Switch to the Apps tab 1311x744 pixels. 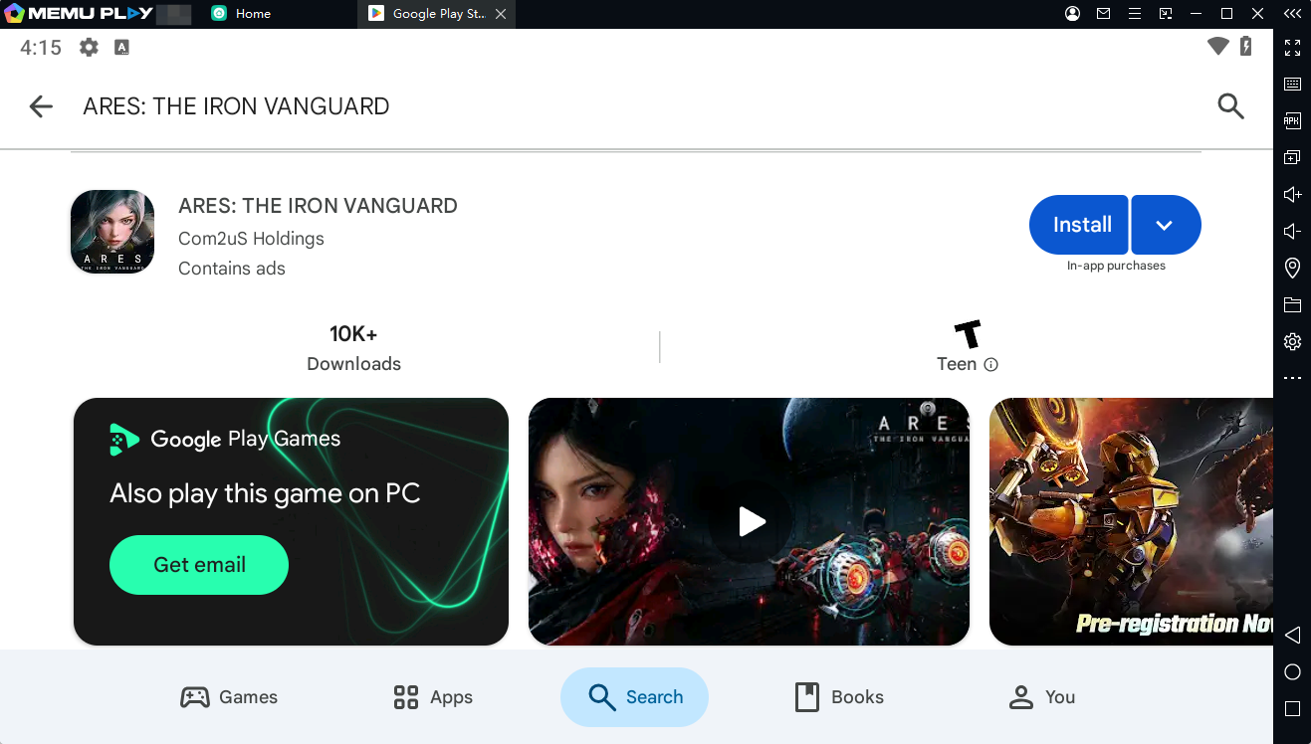pyautogui.click(x=433, y=697)
